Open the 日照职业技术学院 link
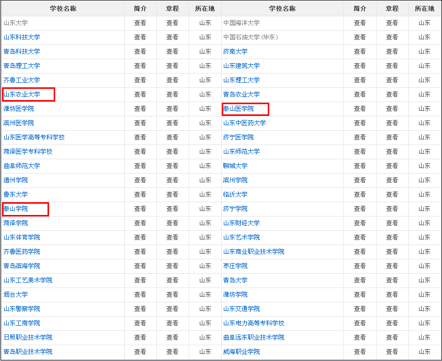442x361 pixels. point(28,338)
